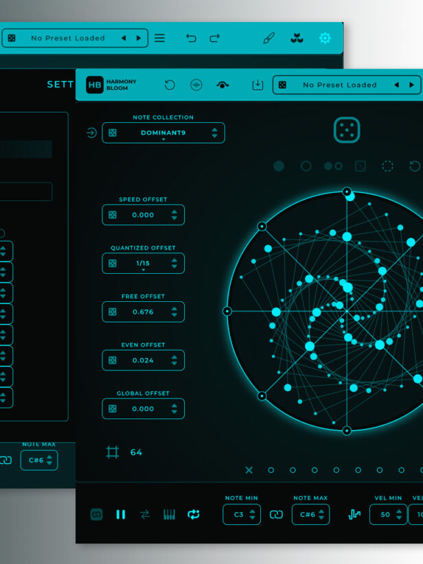Randomize preset dice in back window preset bar

pos(12,38)
